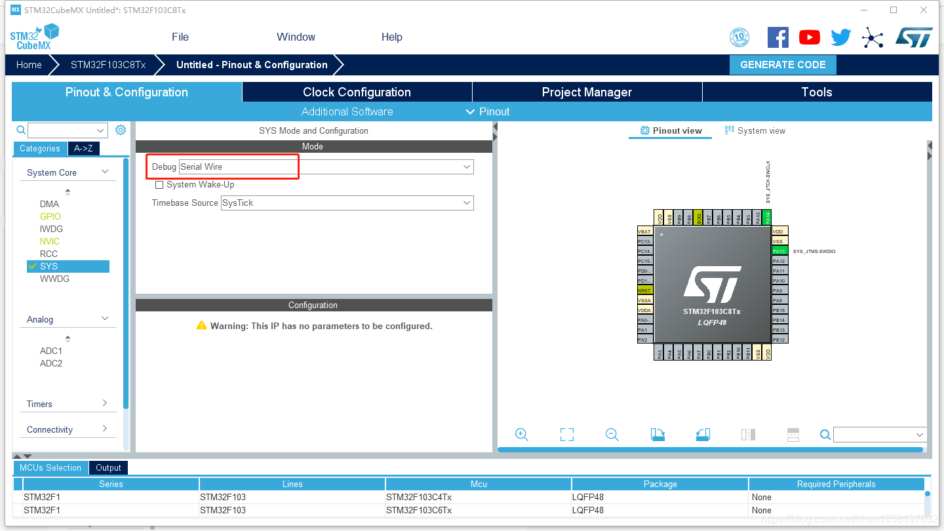Viewport: 944px width, 531px height.
Task: Select GPIO in System Core
Action: [50, 216]
